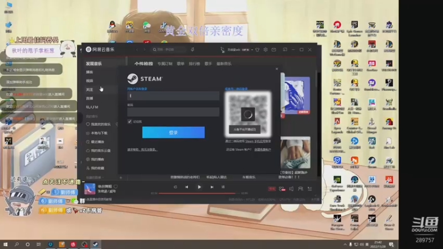Click the taskbar search magnifier

[x=17, y=244]
